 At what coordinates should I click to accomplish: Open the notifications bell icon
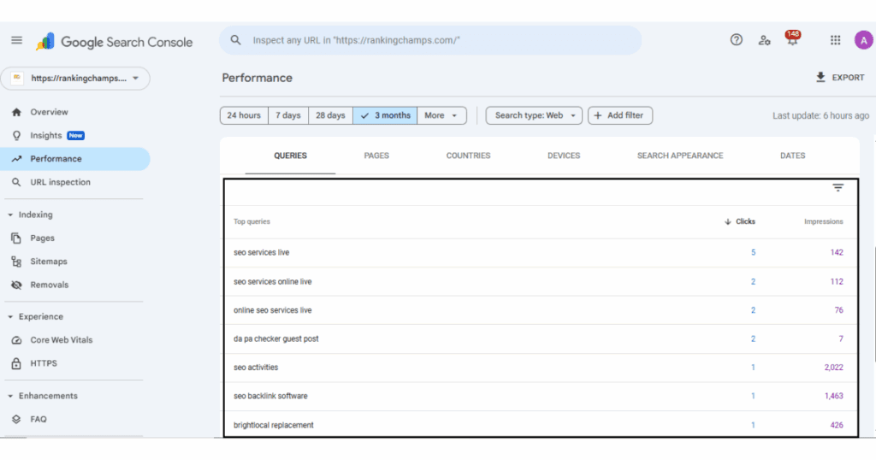[792, 40]
